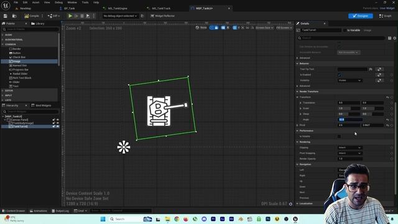Click the Shear X value slider
The height and width of the screenshot is (224, 398).
tap(348, 114)
